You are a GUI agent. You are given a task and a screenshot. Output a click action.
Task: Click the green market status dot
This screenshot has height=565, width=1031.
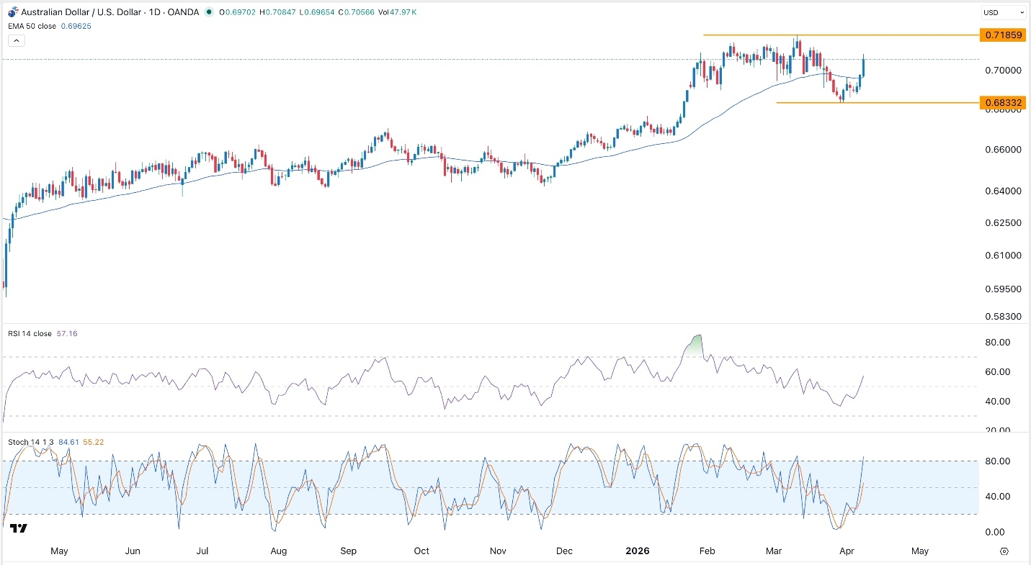(x=208, y=12)
